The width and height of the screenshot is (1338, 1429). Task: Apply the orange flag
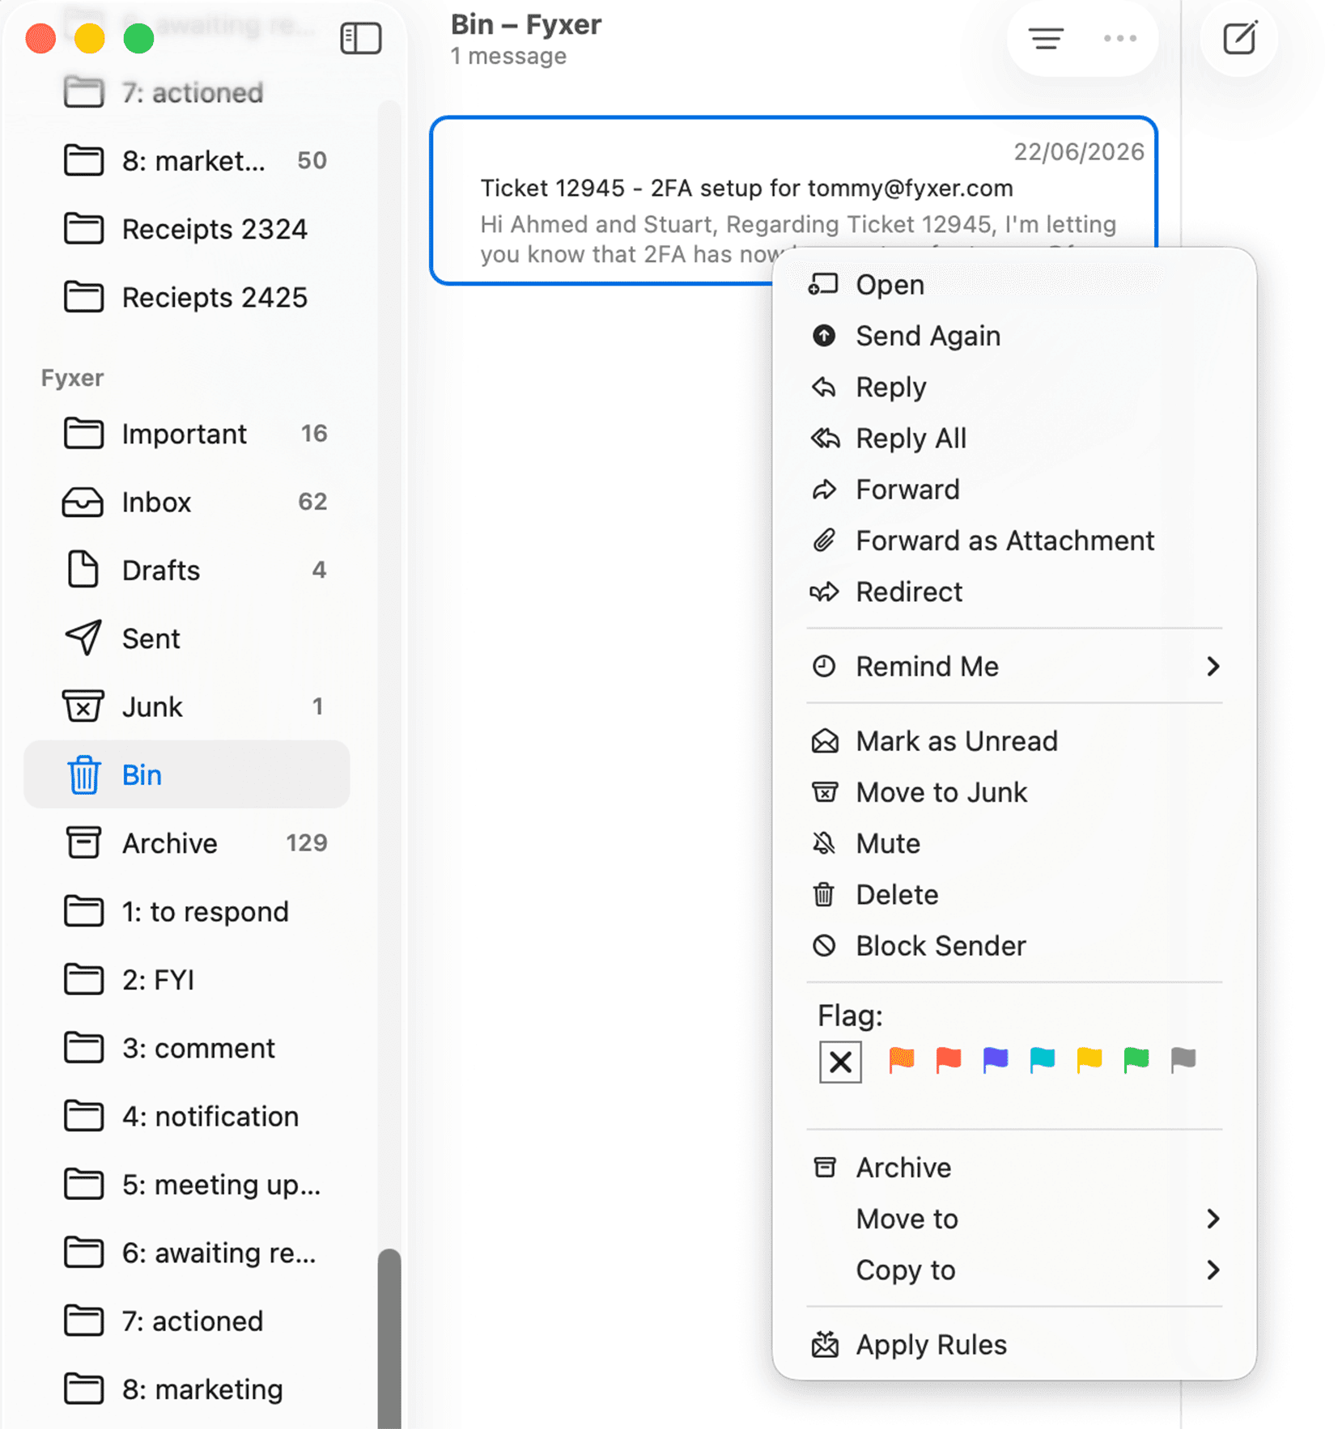[x=901, y=1059]
